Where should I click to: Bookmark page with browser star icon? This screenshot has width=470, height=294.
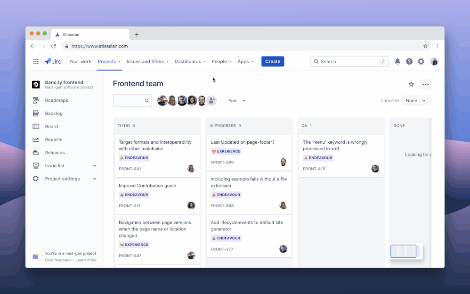coord(425,46)
